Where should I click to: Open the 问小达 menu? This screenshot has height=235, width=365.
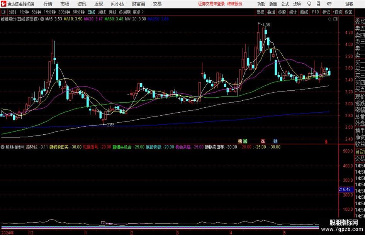pyautogui.click(x=117, y=4)
